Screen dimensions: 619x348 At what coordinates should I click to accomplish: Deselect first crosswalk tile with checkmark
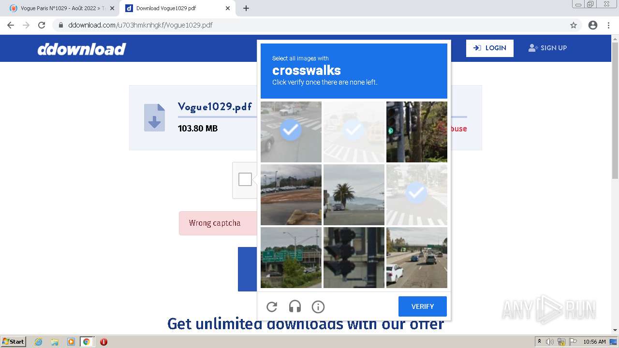291,132
